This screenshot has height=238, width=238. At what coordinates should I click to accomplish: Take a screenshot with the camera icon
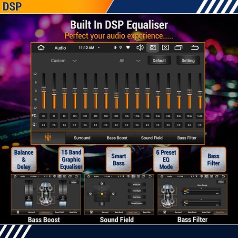tap(153, 48)
